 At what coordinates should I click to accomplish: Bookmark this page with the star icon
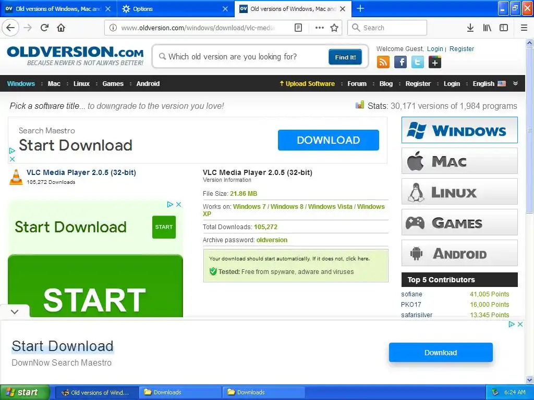pos(334,28)
